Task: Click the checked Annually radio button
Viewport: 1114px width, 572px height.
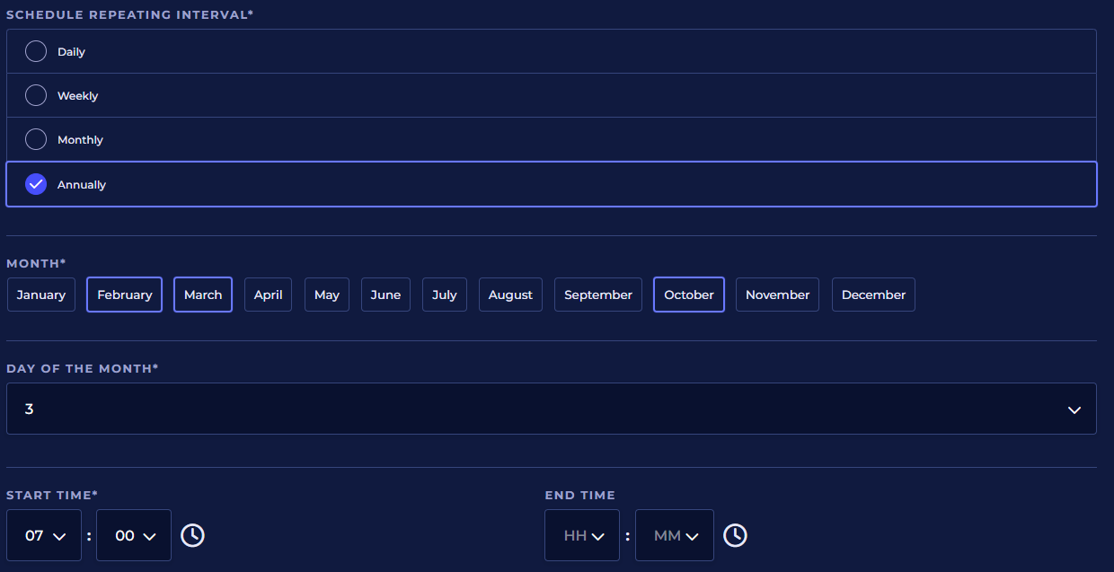Action: (x=36, y=185)
